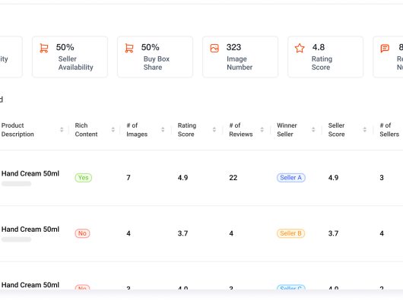Click seller score 3.7 beside Seller B
The width and height of the screenshot is (403, 301).
pyautogui.click(x=333, y=233)
